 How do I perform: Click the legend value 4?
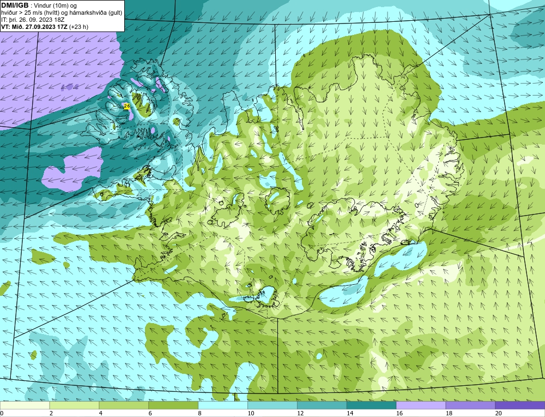[x=101, y=413]
